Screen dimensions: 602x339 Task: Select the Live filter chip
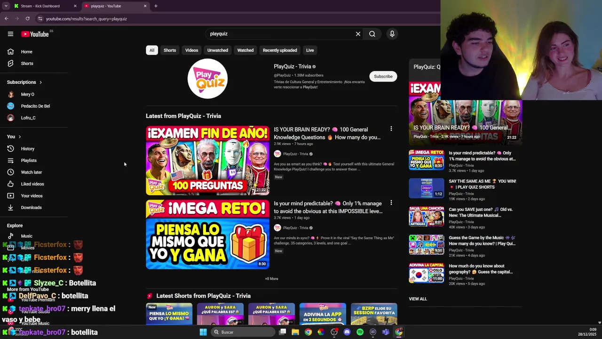[x=310, y=50]
